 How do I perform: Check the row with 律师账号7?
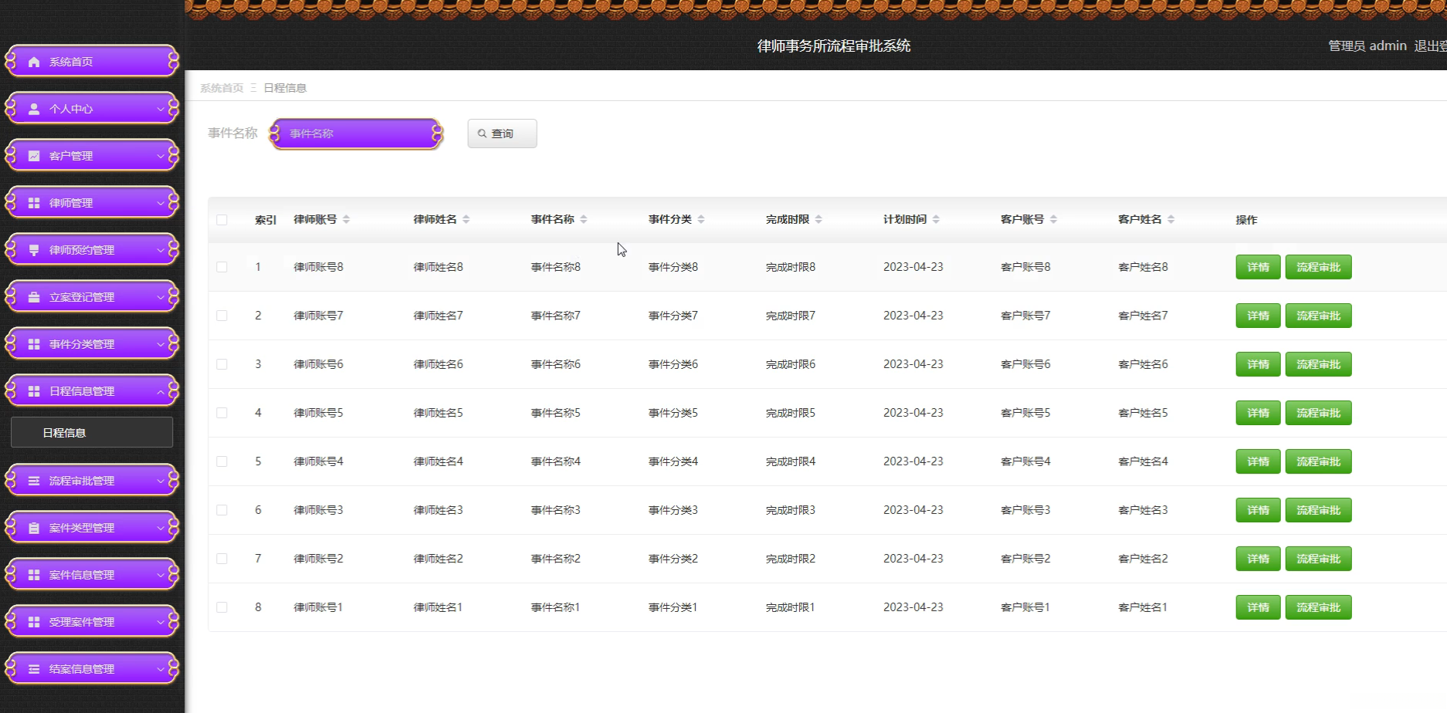[222, 316]
